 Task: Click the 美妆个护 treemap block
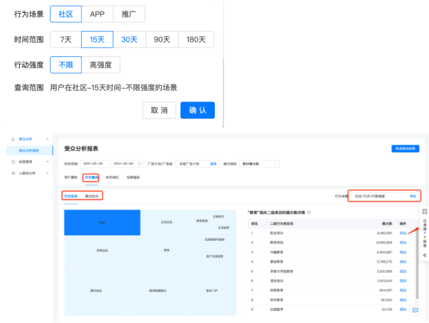click(212, 291)
